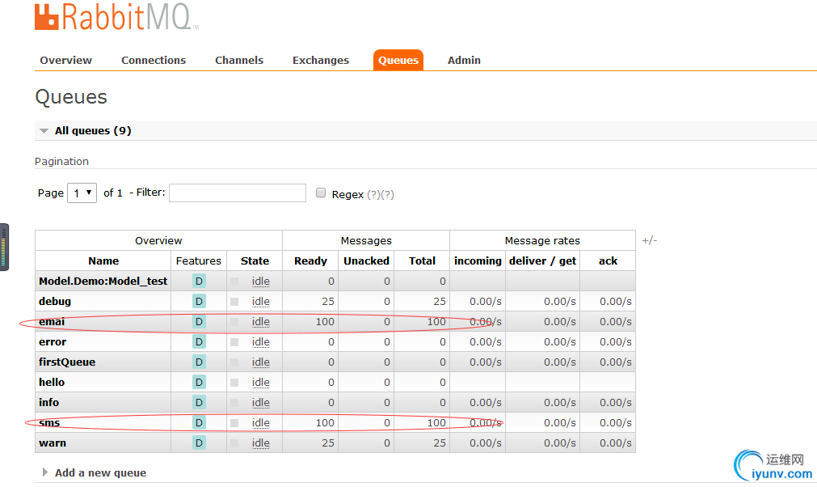This screenshot has height=487, width=817.
Task: Click the D feature badge for firstQueue
Action: [x=199, y=362]
